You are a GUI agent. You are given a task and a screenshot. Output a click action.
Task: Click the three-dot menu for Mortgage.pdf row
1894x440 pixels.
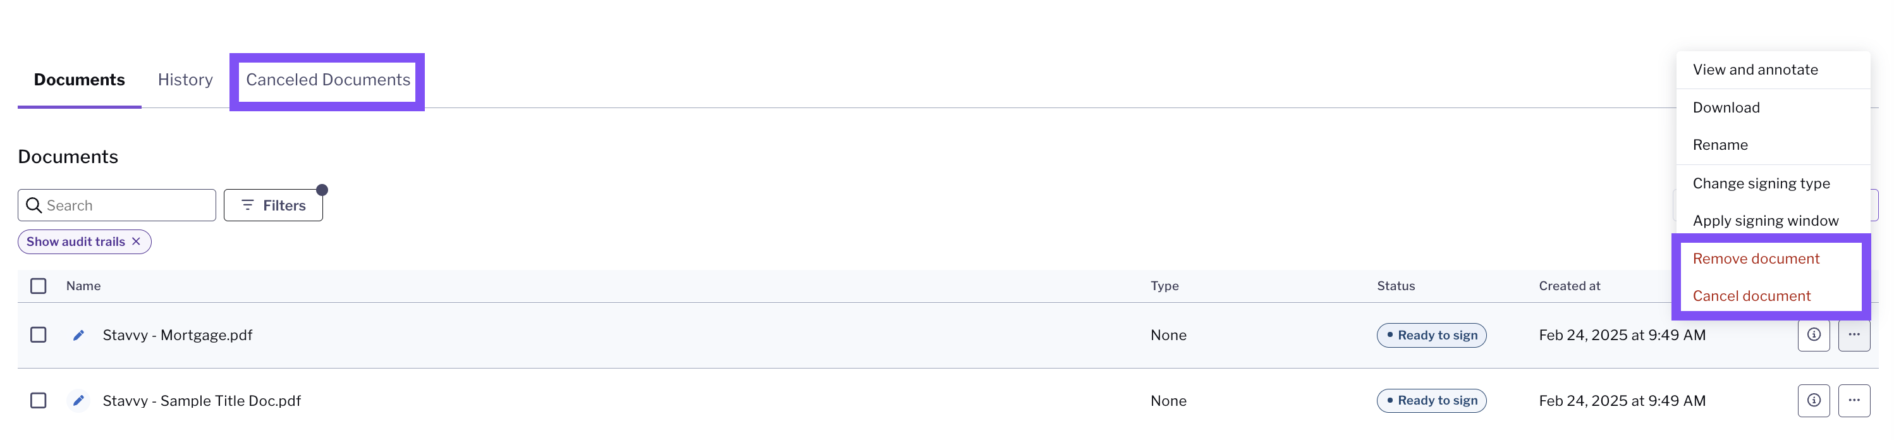(1854, 335)
